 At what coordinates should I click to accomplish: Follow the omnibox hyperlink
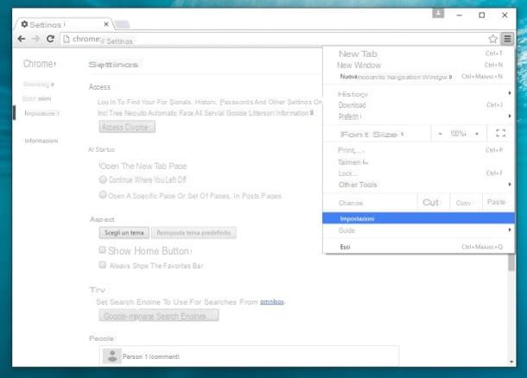point(272,301)
